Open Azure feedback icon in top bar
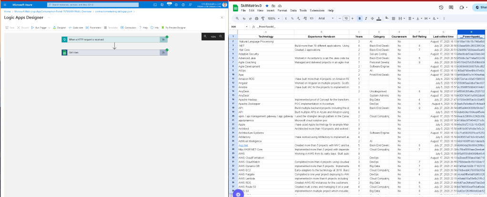The height and width of the screenshot is (197, 487). point(191,5)
